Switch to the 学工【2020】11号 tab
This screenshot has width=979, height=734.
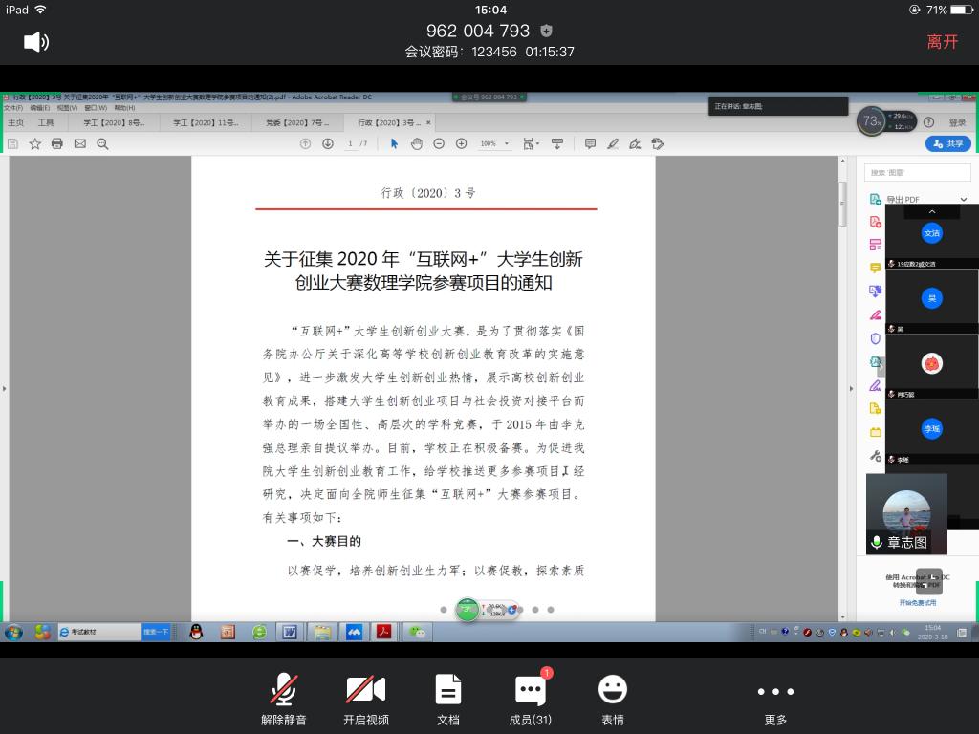click(206, 122)
